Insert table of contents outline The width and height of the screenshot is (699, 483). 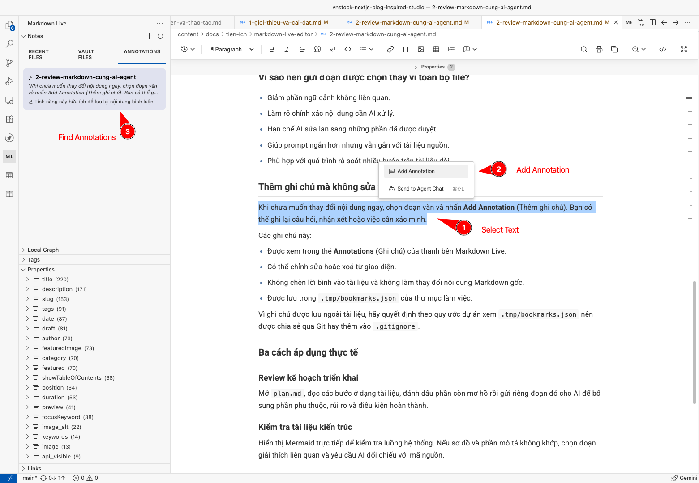click(451, 49)
